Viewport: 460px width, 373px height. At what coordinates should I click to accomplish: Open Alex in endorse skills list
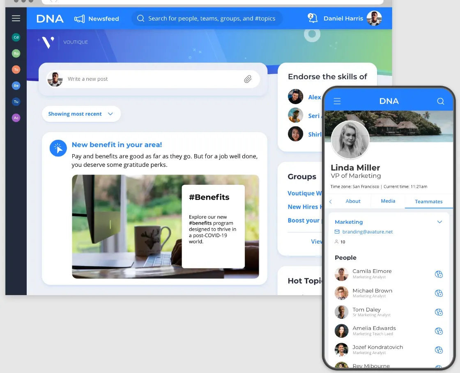[x=315, y=97]
